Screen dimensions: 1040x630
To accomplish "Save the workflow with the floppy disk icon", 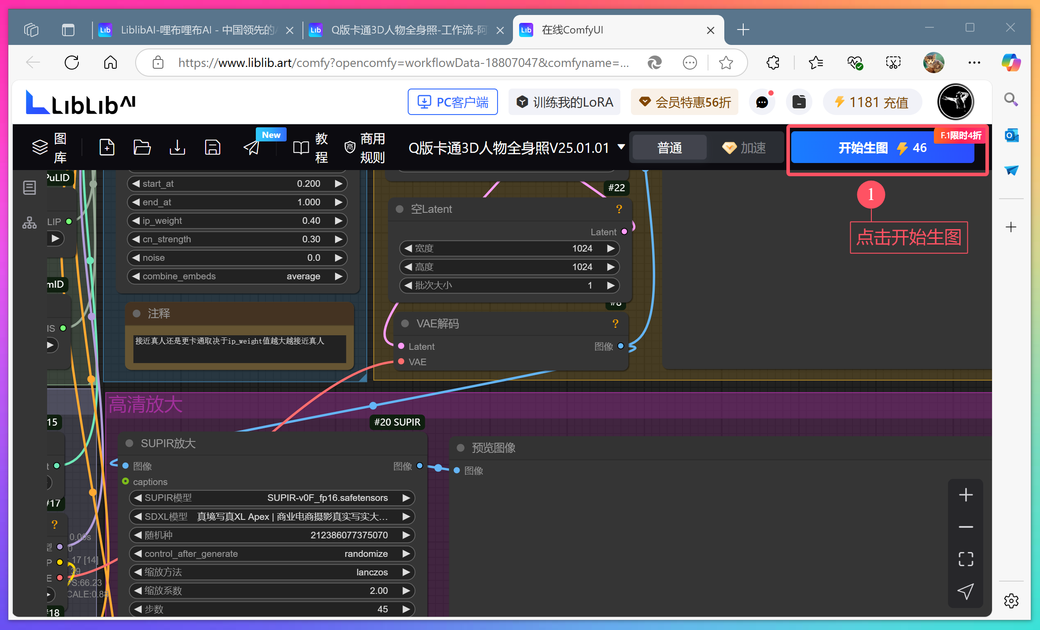I will tap(212, 147).
